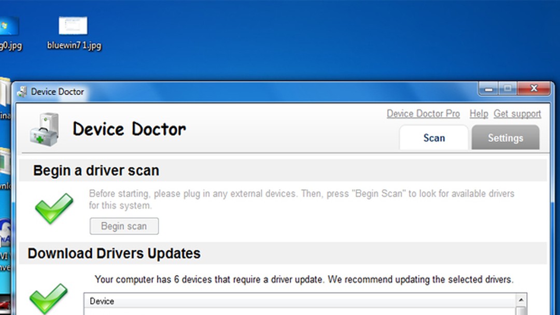Click the blue icon peeking from the screen's left side

[5, 228]
